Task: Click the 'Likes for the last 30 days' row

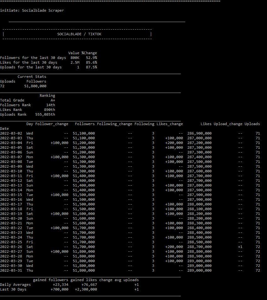Action: [48, 62]
